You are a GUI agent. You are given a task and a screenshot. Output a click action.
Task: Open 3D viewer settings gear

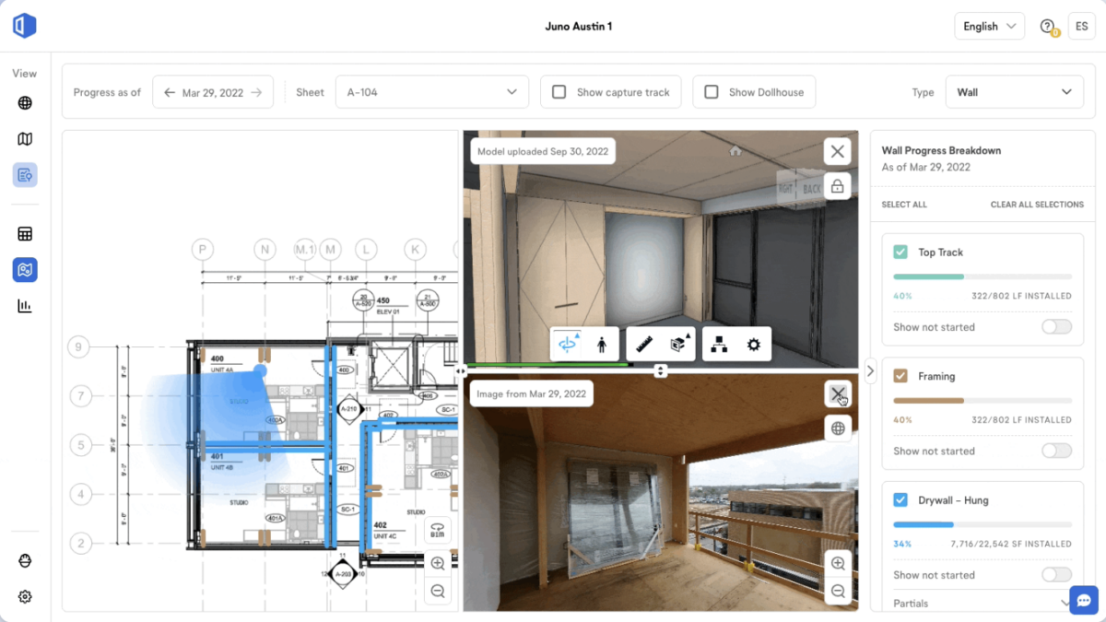pos(753,343)
